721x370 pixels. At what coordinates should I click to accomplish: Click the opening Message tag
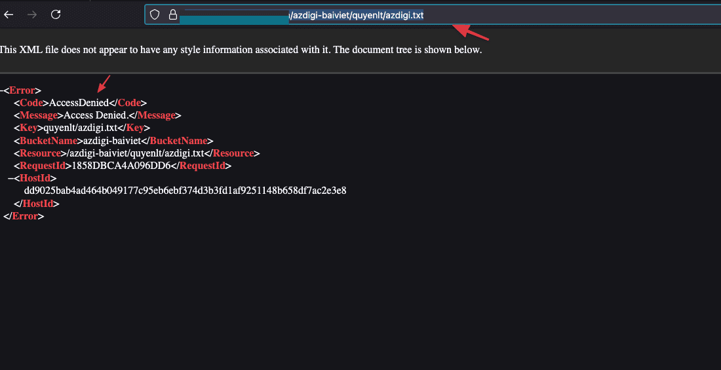[39, 115]
